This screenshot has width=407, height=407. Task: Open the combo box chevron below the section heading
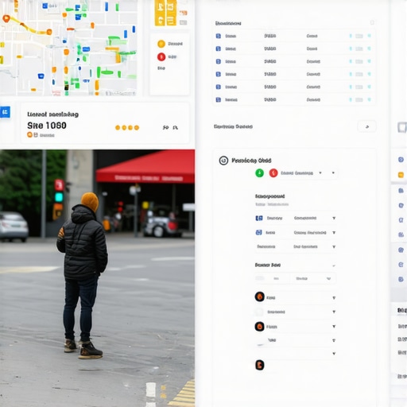[328, 278]
